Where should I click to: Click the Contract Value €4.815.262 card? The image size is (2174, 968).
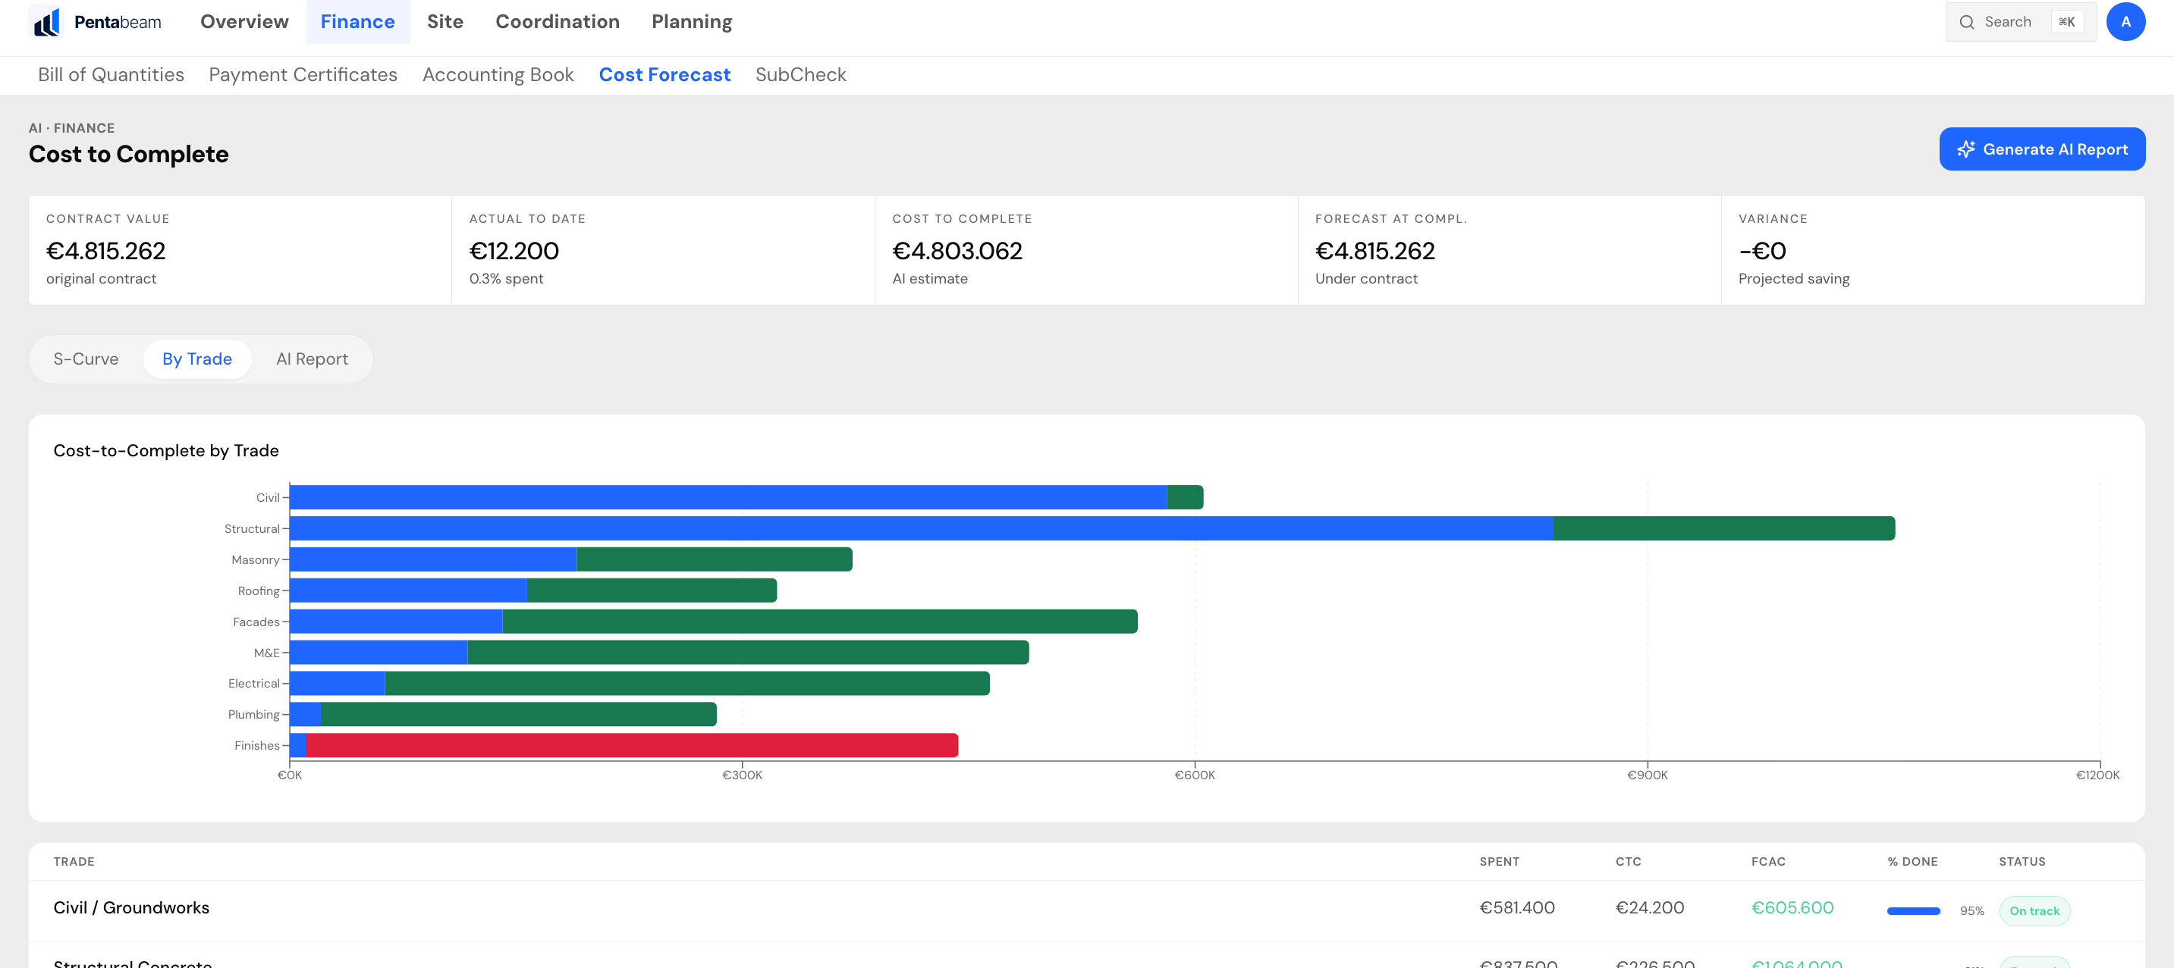pyautogui.click(x=240, y=250)
